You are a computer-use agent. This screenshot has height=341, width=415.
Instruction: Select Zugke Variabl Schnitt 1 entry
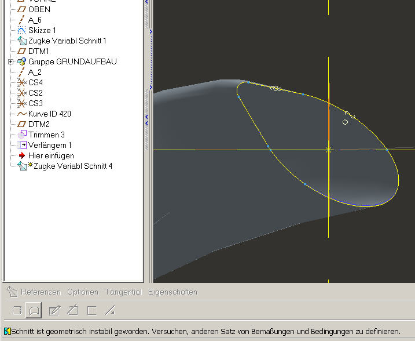(x=67, y=41)
